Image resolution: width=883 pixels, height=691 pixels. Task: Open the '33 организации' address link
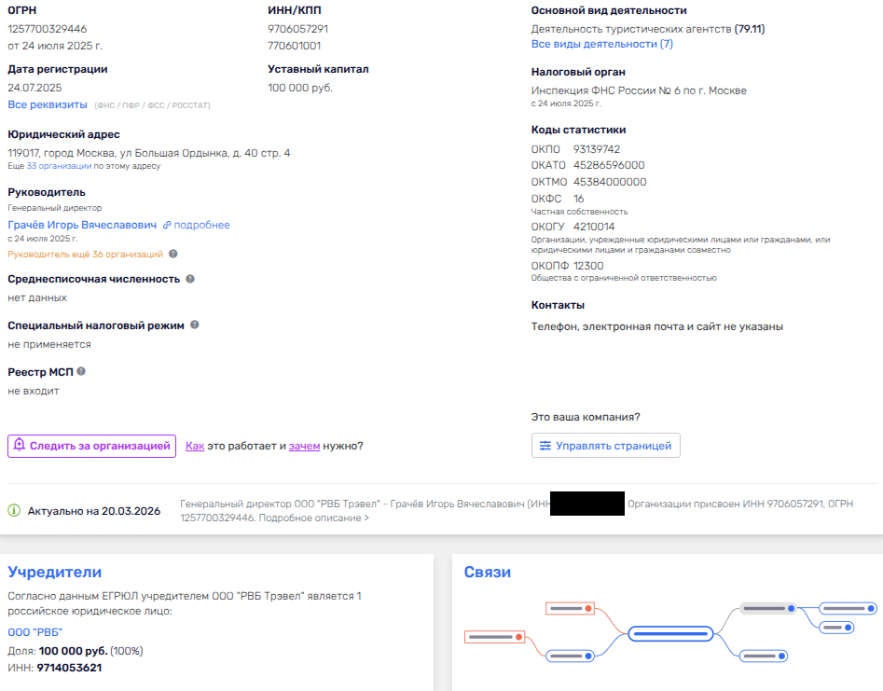coord(59,166)
